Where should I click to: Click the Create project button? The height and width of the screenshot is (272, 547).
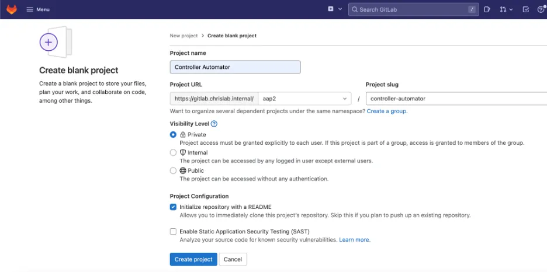click(x=193, y=259)
